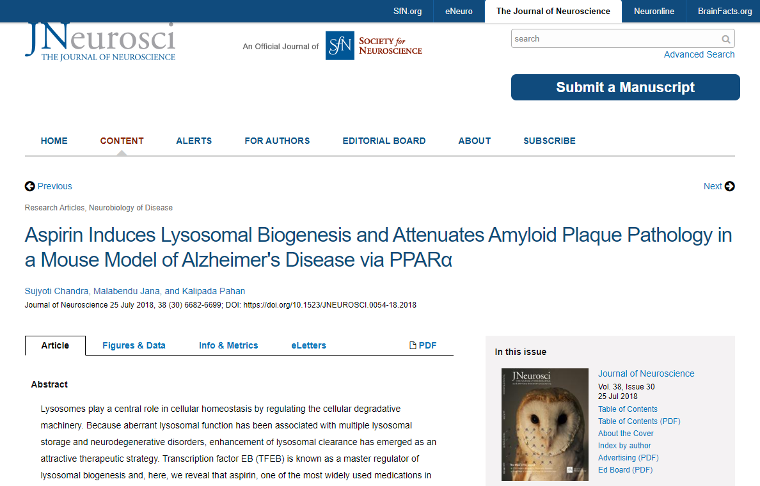The width and height of the screenshot is (760, 486).
Task: Open the eLetters tab
Action: [308, 345]
